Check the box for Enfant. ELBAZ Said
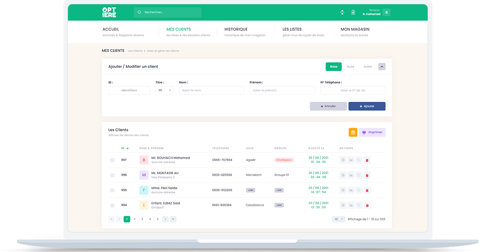Viewport: 499px width, 252px height. (113, 205)
